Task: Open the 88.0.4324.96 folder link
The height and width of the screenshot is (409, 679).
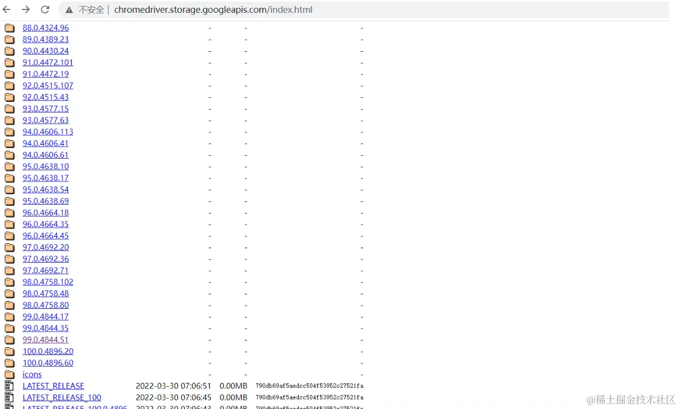Action: click(46, 28)
